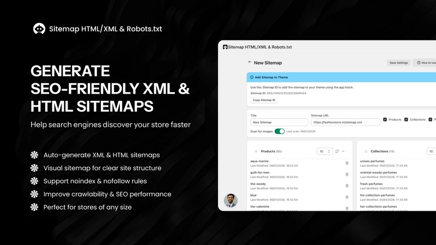Click the 'the-woody' product name
436x245 pixels.
tap(258, 184)
